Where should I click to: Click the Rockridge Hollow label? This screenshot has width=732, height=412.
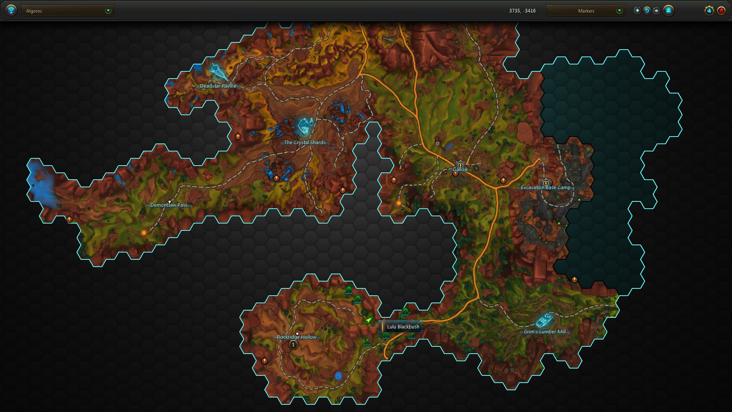[297, 337]
